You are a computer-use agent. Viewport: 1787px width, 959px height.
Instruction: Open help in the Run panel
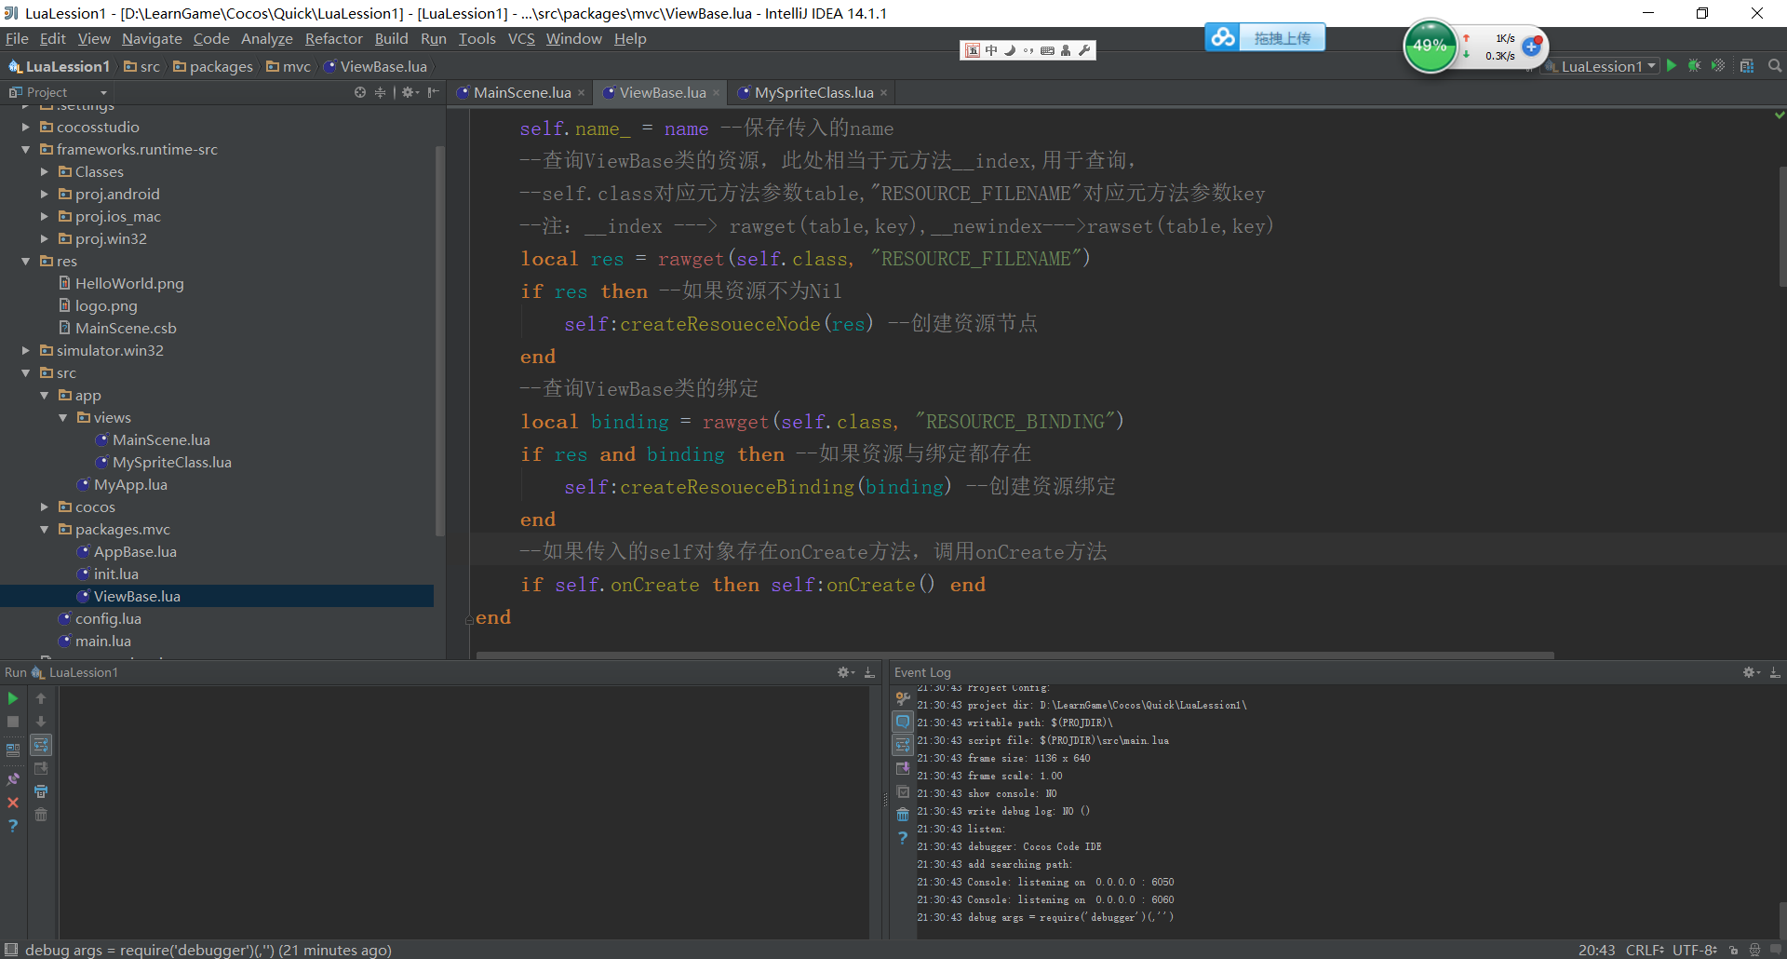click(x=13, y=826)
